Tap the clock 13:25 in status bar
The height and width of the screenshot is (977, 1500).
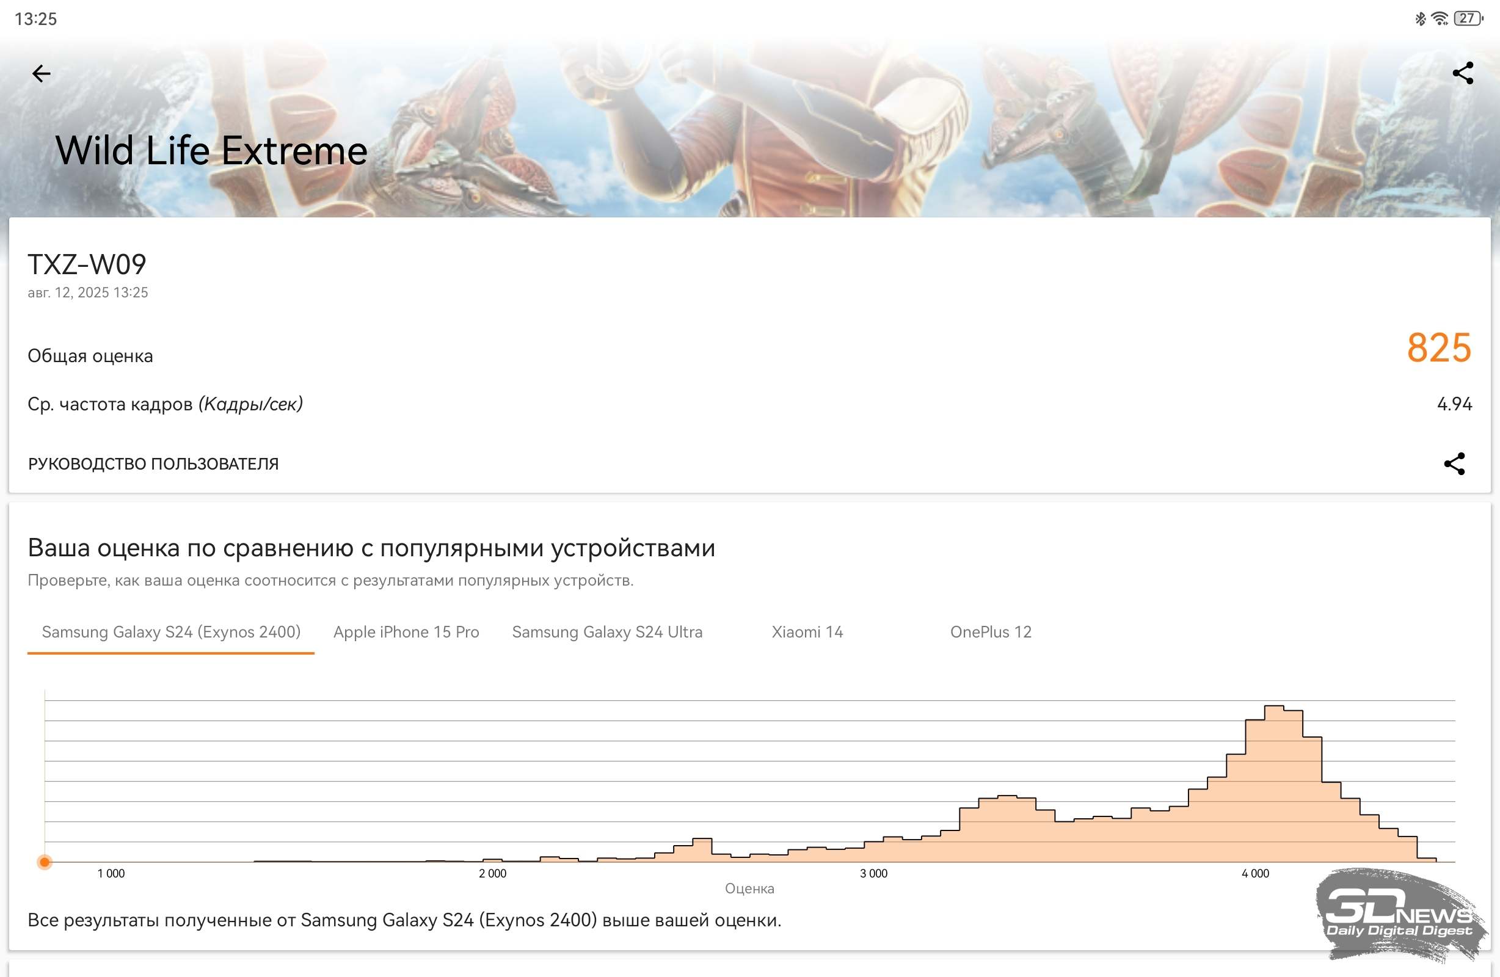(x=36, y=19)
